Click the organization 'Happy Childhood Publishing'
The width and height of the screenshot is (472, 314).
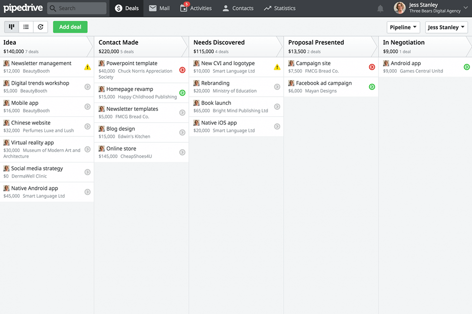147,97
